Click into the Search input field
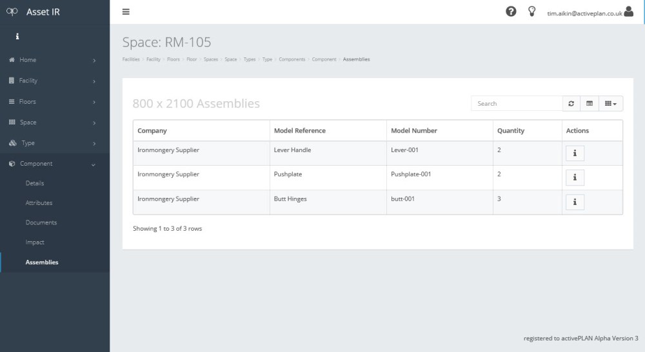The width and height of the screenshot is (645, 352). (x=517, y=103)
